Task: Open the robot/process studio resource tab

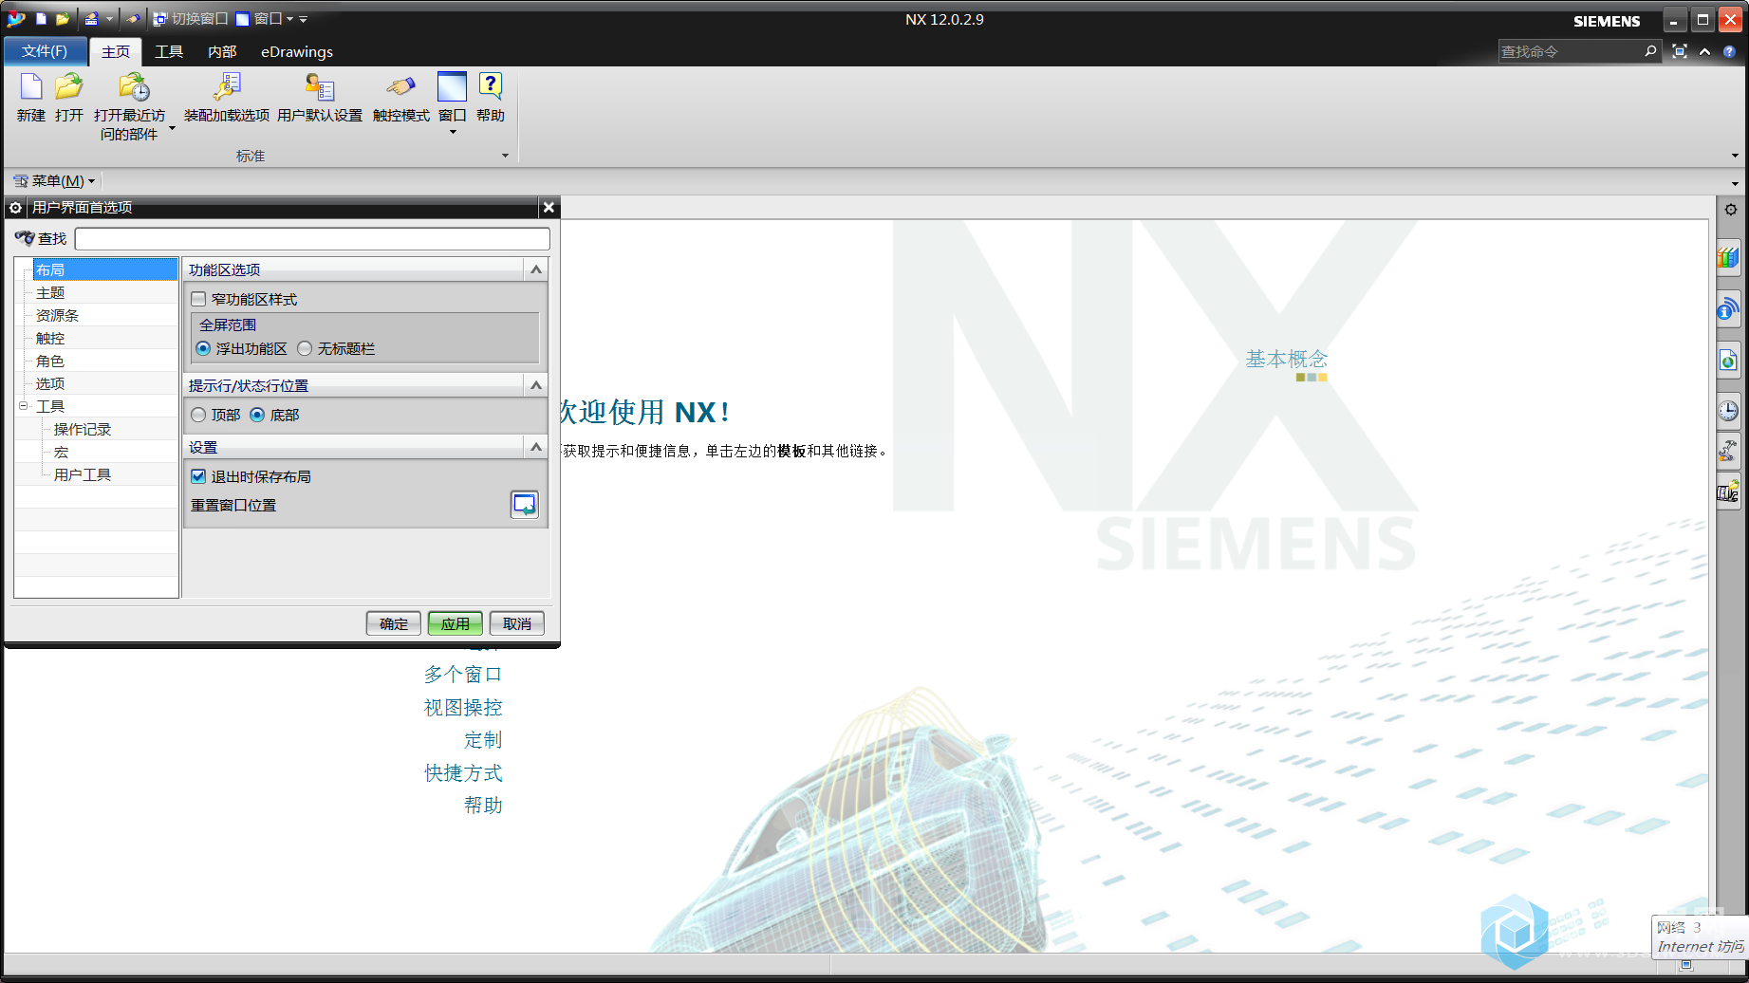Action: pyautogui.click(x=1728, y=450)
